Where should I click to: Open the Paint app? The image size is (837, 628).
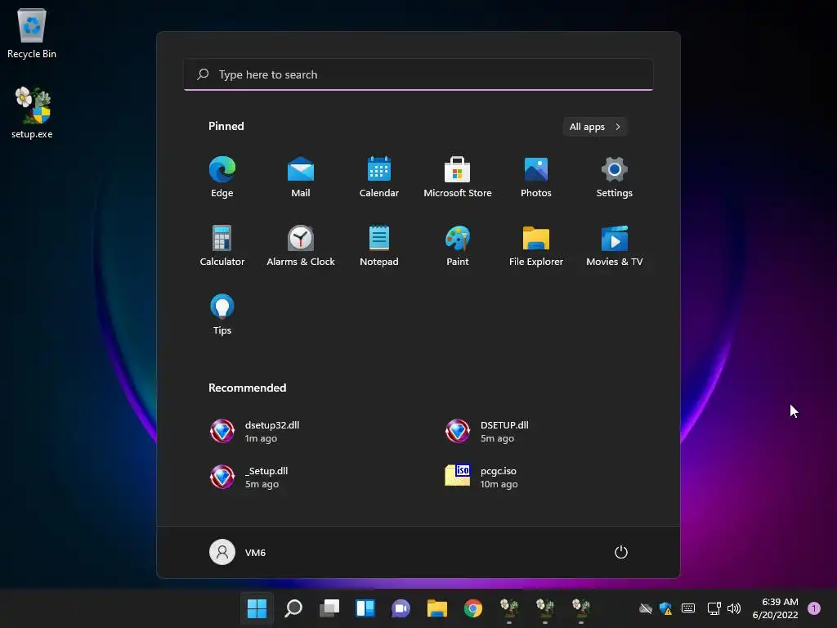458,245
